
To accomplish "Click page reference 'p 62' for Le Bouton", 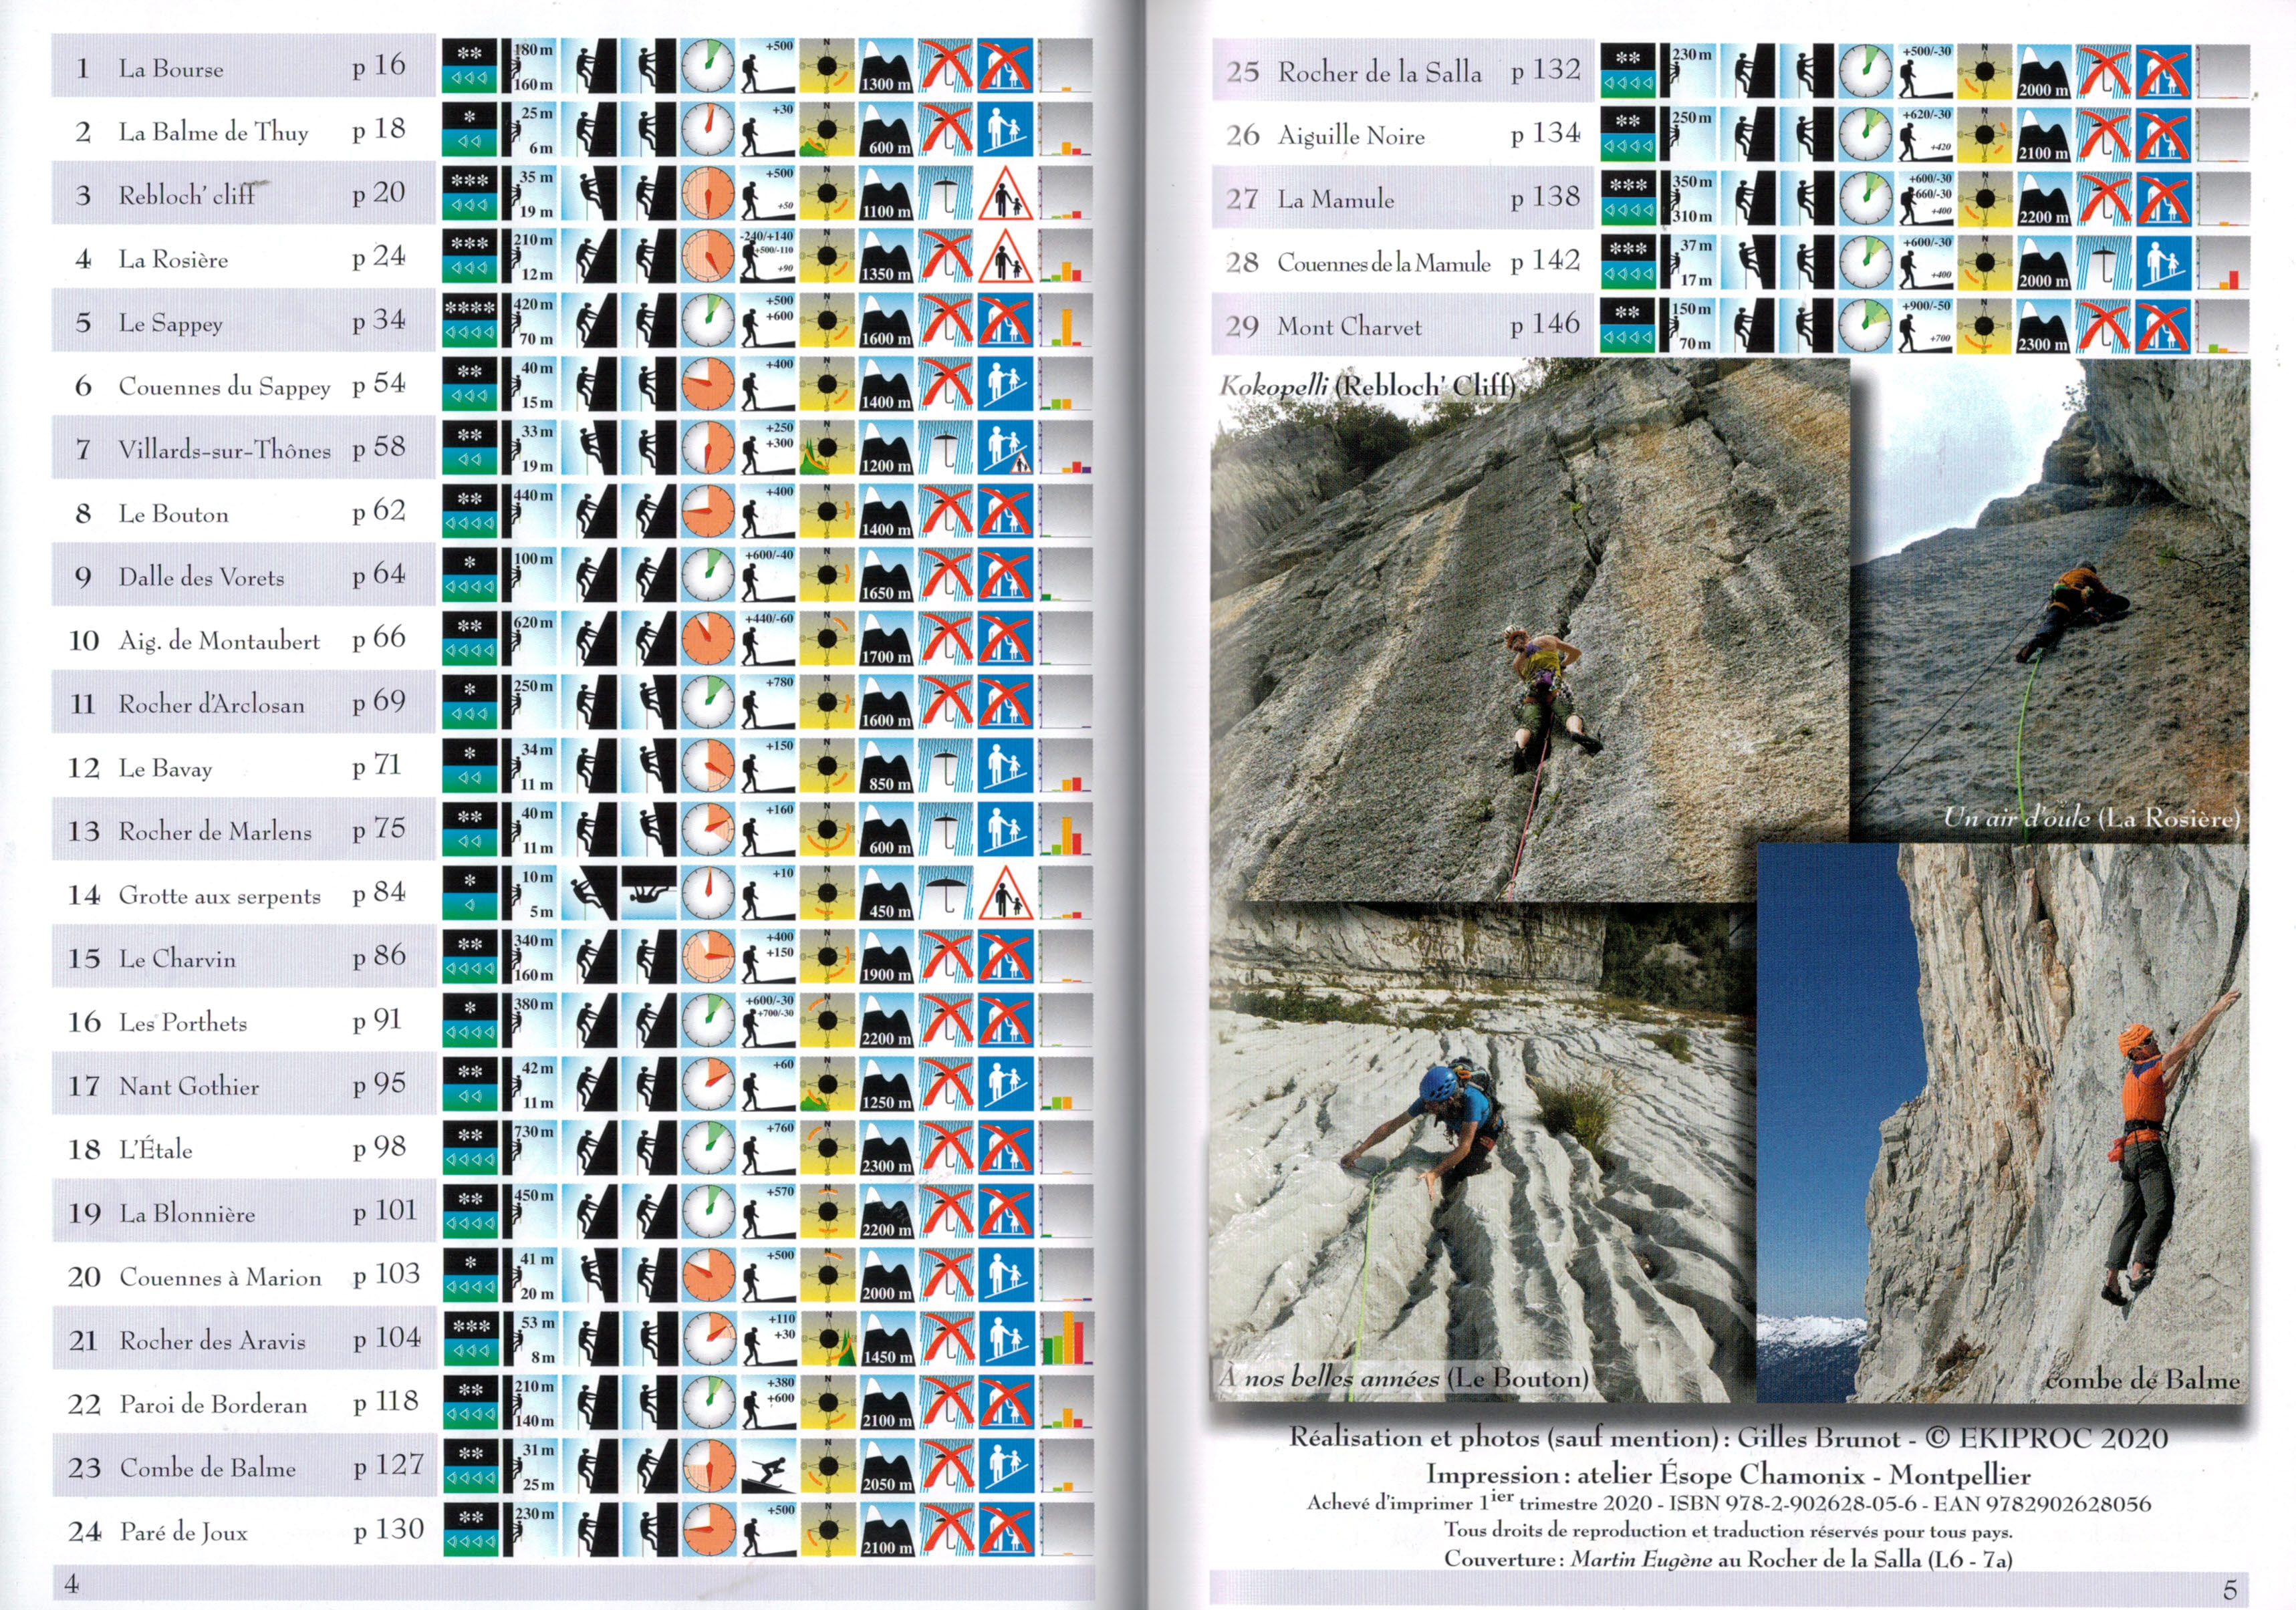I will [379, 511].
